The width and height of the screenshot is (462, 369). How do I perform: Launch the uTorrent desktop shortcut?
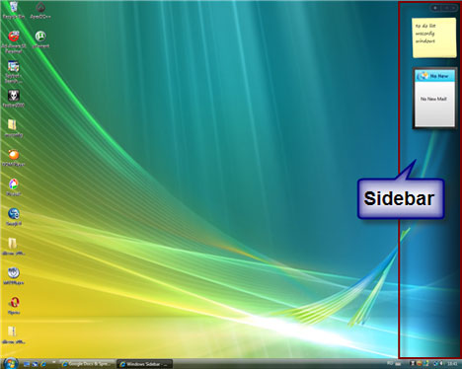[x=40, y=39]
